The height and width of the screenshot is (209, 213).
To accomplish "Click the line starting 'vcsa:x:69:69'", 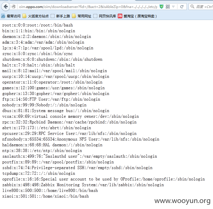I will coord(71,116).
